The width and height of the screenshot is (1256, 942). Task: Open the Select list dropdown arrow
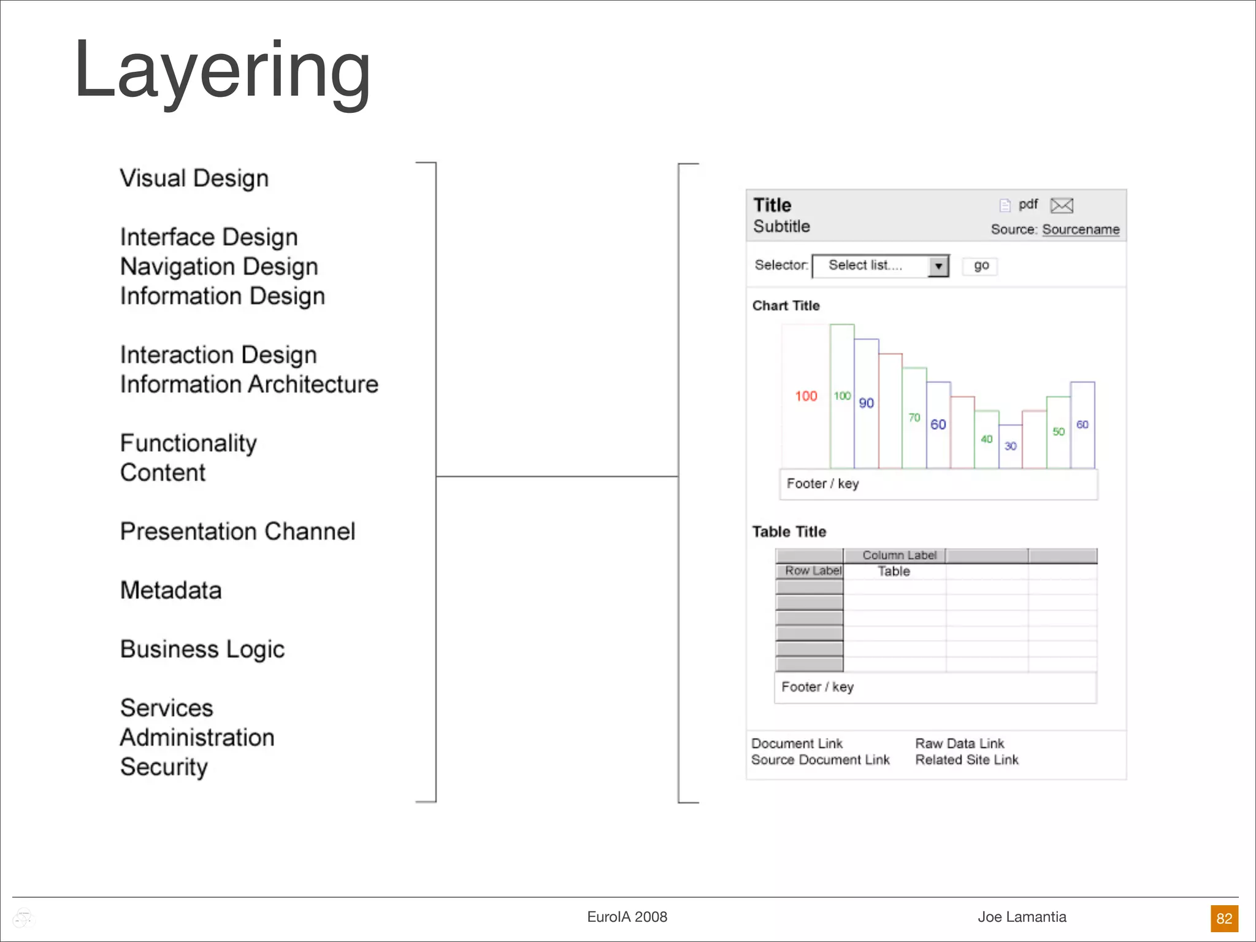pos(938,266)
